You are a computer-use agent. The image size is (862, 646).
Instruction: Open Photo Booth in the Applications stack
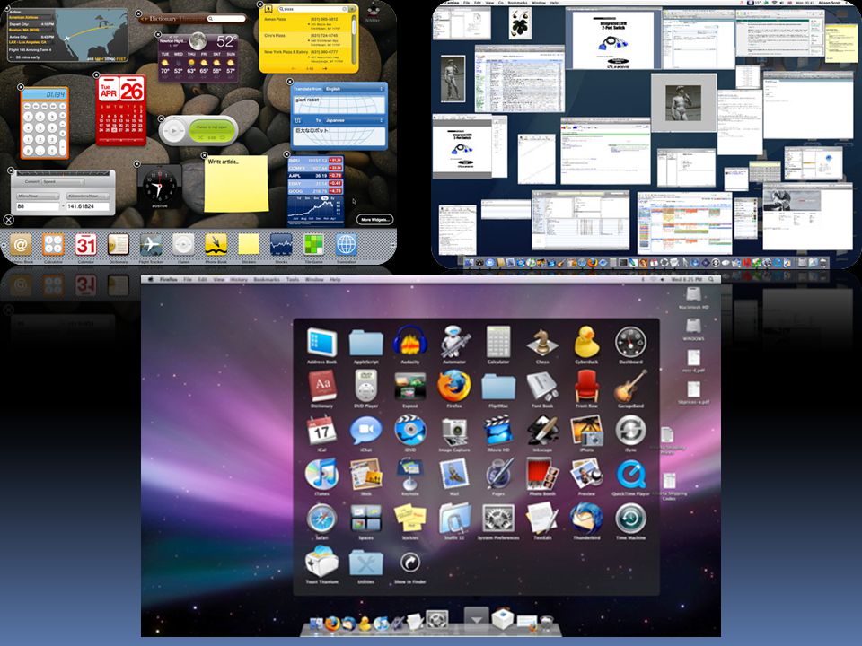(542, 474)
